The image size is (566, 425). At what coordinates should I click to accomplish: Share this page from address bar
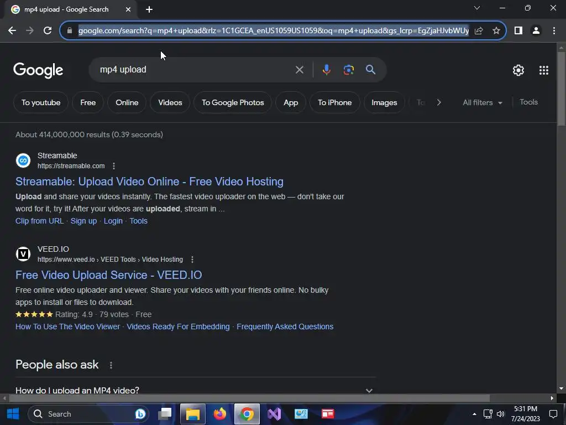tap(479, 31)
